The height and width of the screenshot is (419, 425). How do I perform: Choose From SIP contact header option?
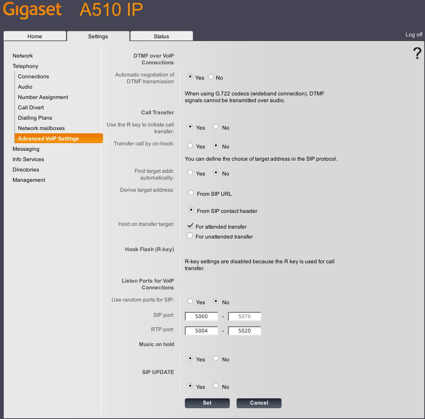pyautogui.click(x=191, y=210)
